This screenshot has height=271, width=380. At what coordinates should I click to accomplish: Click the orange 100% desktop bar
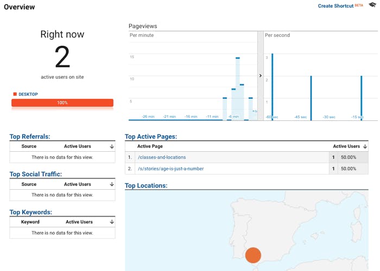pos(62,103)
